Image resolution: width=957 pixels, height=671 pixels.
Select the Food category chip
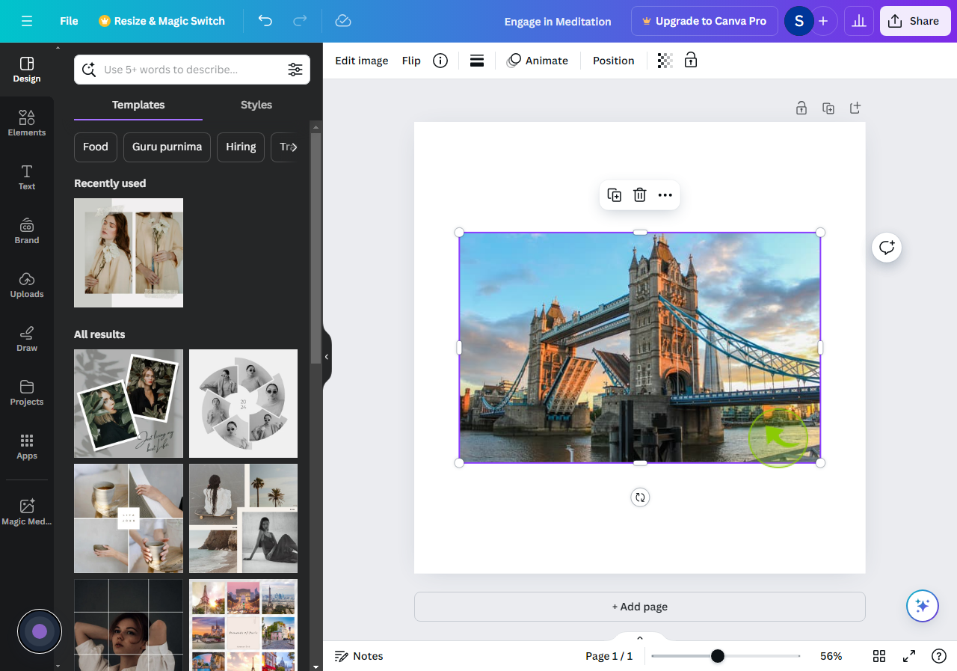[x=96, y=147]
